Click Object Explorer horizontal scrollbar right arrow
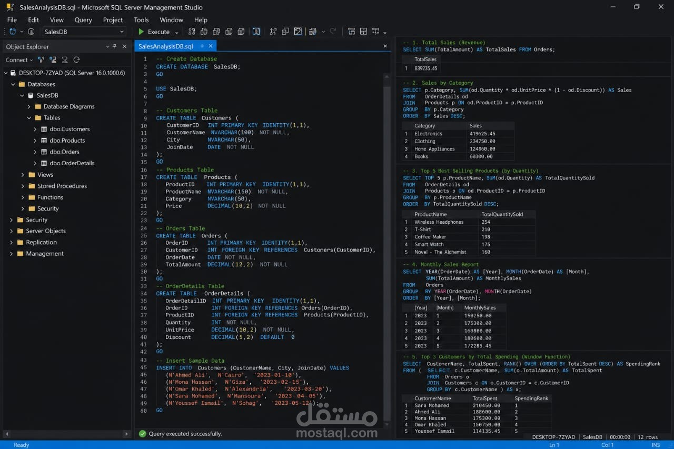Viewport: 674px width, 449px height. [126, 434]
